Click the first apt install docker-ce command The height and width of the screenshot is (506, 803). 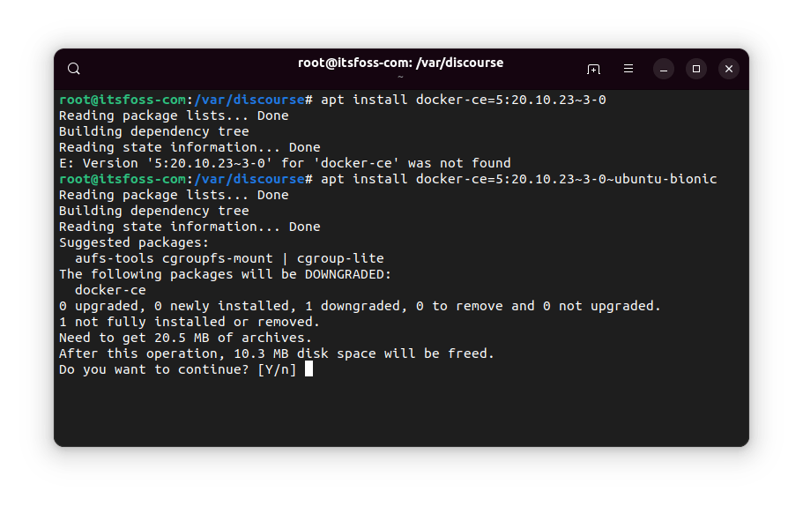(x=463, y=100)
